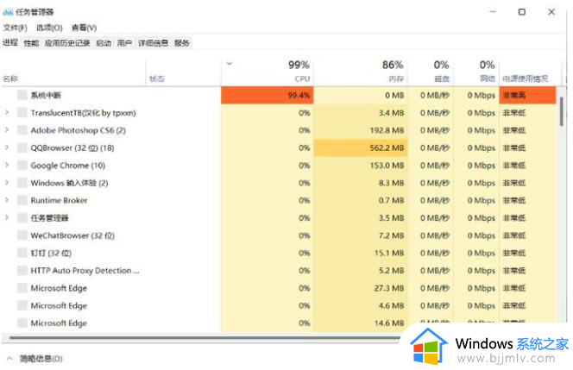Switch to the 详细信息 tab

(153, 43)
